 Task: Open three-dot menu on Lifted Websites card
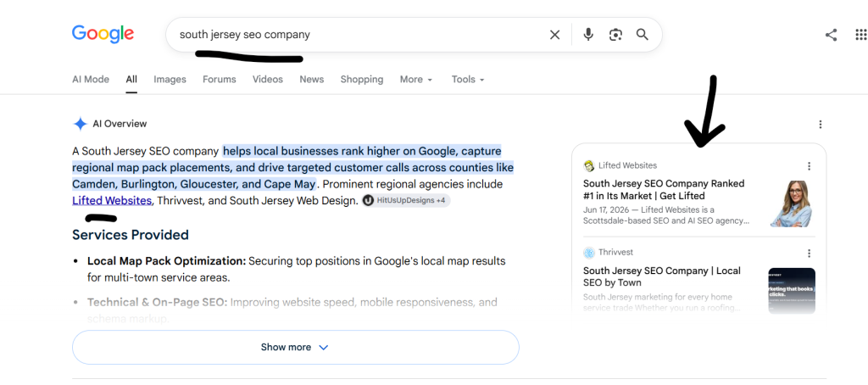(809, 166)
